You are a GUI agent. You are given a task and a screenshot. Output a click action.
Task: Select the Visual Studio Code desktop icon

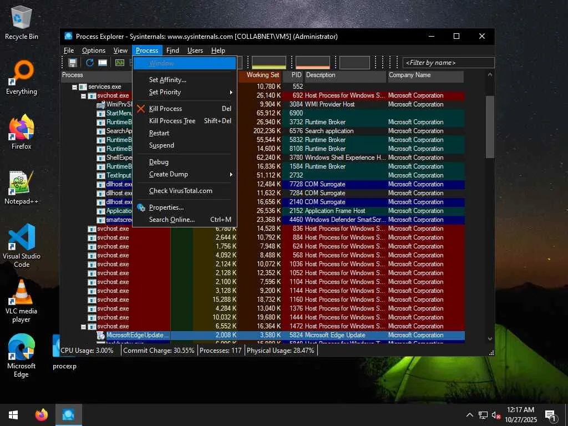point(22,246)
